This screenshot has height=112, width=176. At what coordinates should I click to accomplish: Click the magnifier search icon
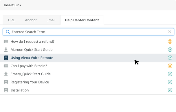[x=8, y=32]
